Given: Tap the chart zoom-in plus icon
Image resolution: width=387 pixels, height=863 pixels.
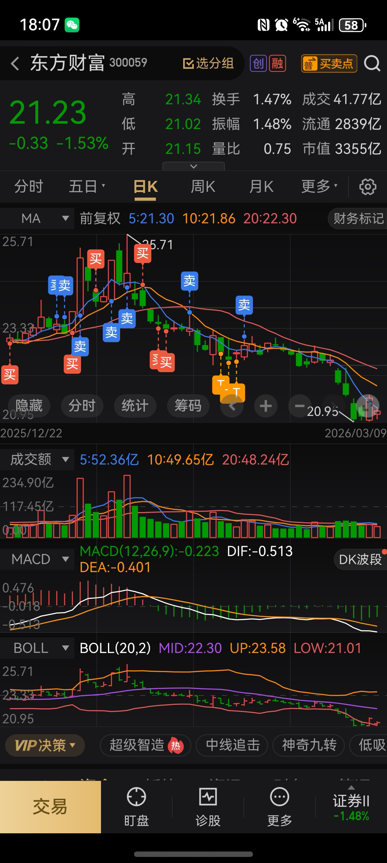Looking at the screenshot, I should [266, 406].
